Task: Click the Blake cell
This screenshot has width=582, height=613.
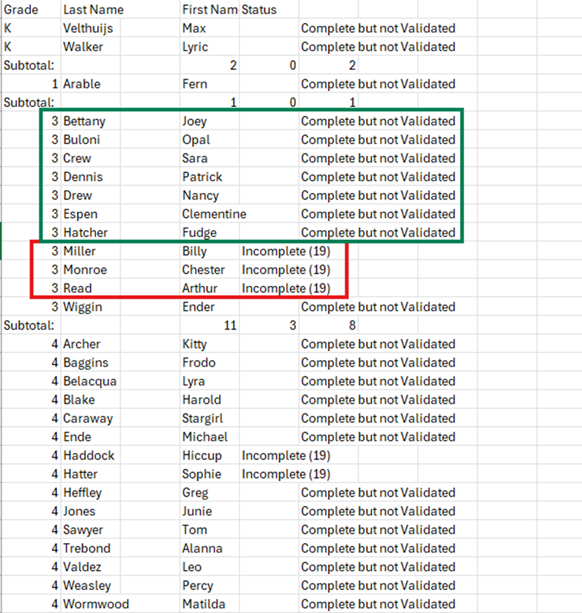Action: tap(91, 400)
